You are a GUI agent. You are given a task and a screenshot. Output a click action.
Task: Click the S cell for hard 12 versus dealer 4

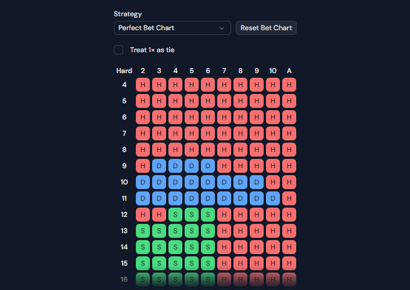click(x=175, y=215)
